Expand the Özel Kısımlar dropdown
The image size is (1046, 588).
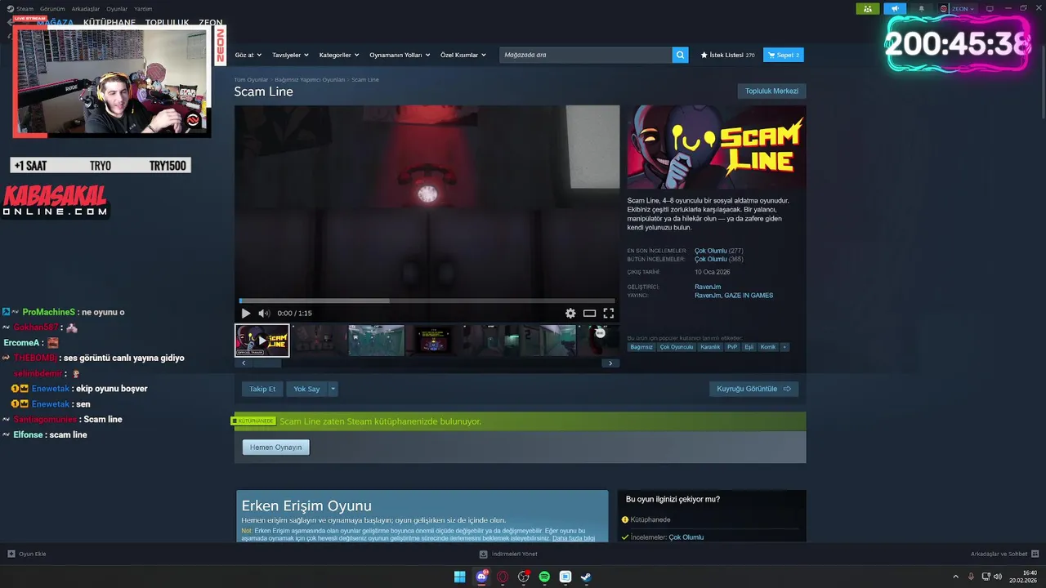[463, 55]
